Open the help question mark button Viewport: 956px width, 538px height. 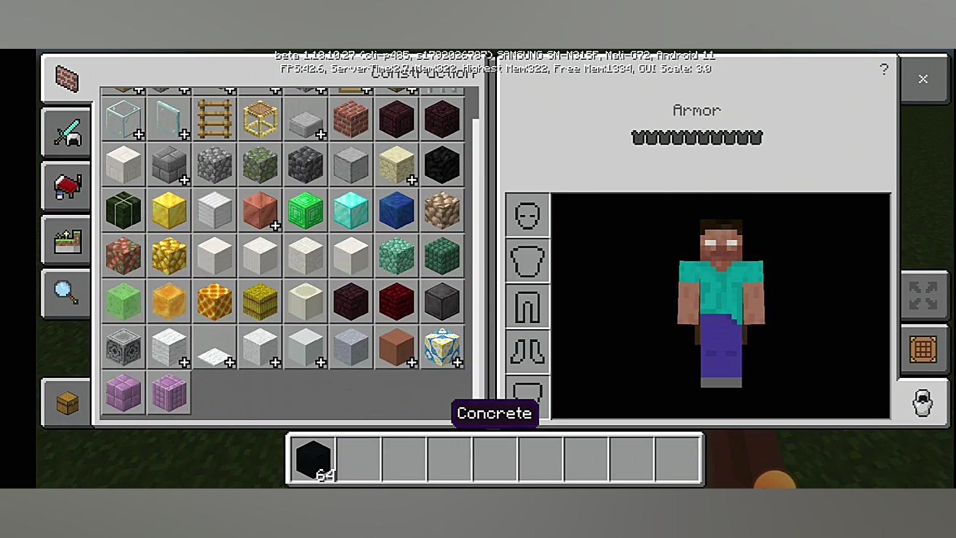tap(883, 69)
